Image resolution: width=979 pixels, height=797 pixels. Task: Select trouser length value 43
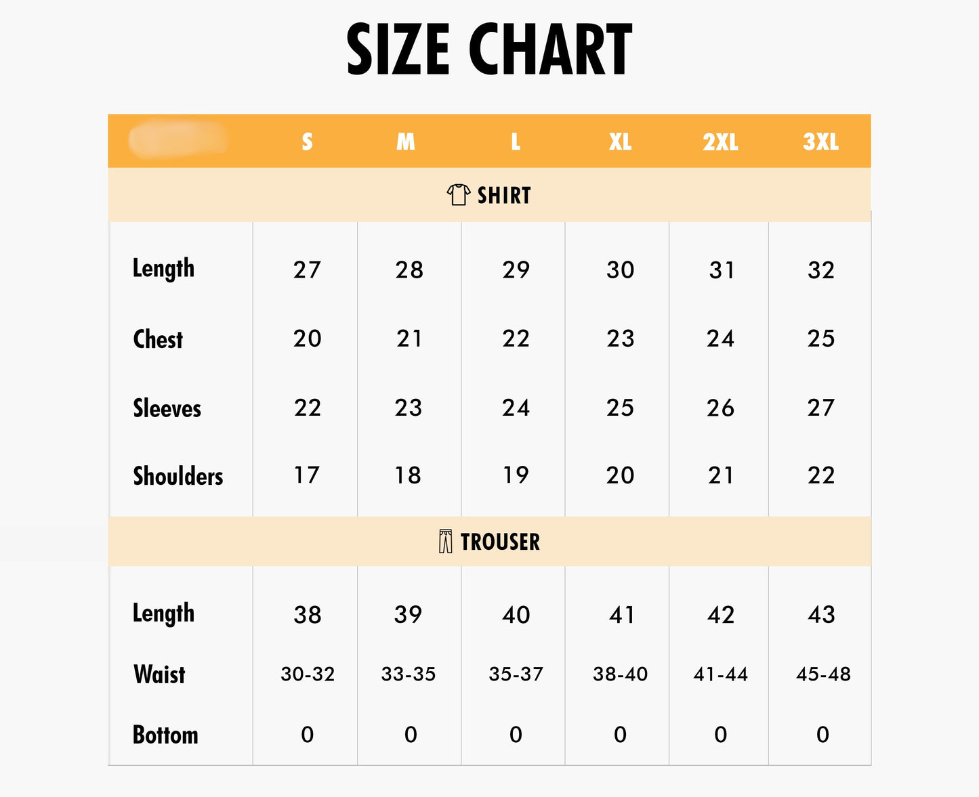point(821,615)
